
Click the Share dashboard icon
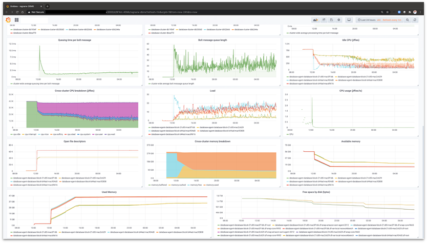[324, 20]
